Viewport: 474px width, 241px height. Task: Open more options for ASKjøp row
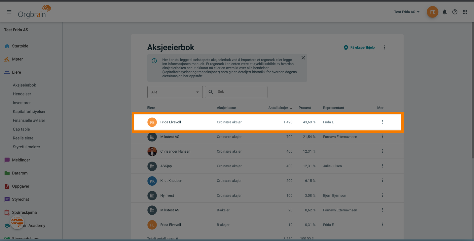[x=382, y=166]
